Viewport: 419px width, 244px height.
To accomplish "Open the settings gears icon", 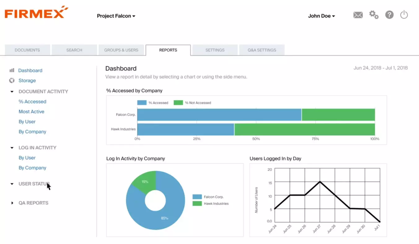I will tap(374, 15).
